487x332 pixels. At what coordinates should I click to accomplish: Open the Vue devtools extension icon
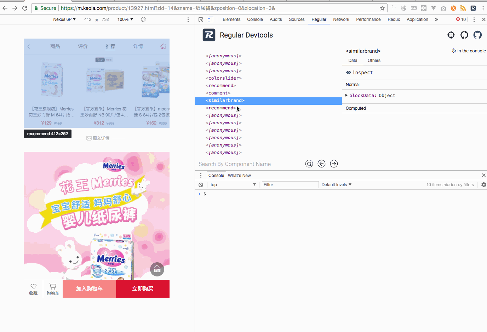point(434,8)
